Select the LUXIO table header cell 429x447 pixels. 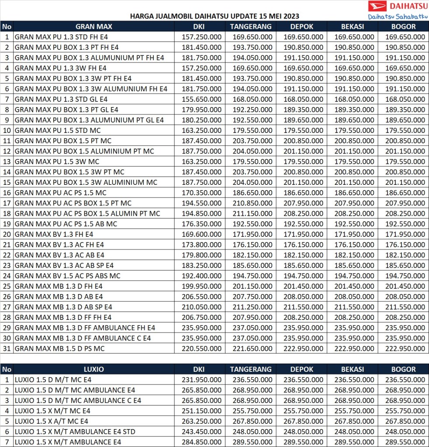[94, 369]
